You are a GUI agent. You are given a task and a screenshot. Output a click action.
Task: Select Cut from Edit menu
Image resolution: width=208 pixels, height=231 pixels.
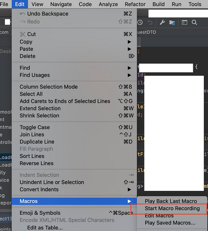pyautogui.click(x=74, y=34)
